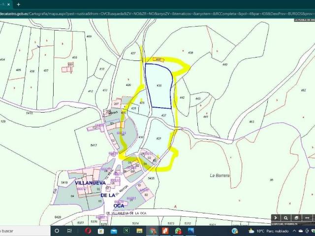This screenshot has height=236, width=315.
Task: Click parcel 440 on the map
Action: pos(224,64)
